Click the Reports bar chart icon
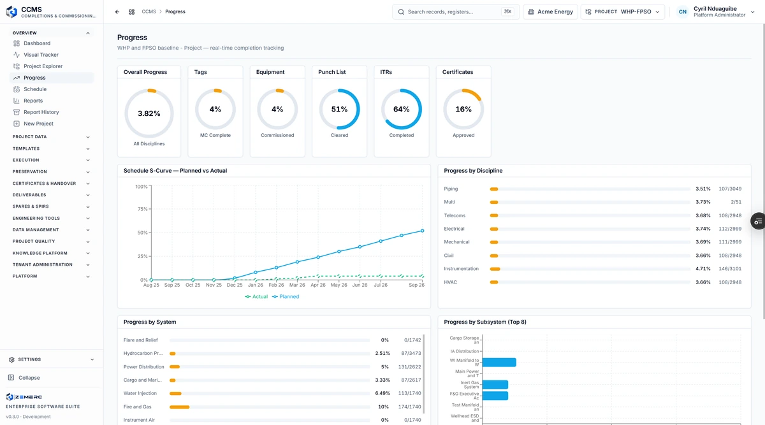 (x=17, y=101)
